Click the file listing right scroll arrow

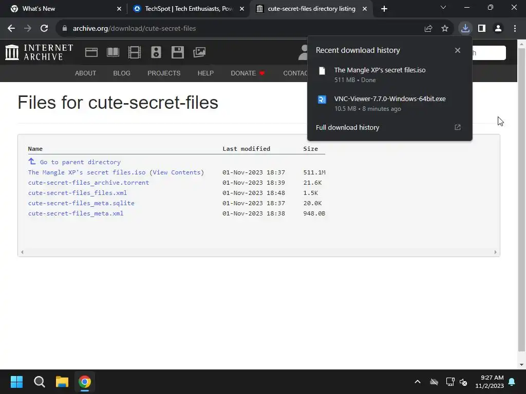click(x=496, y=252)
